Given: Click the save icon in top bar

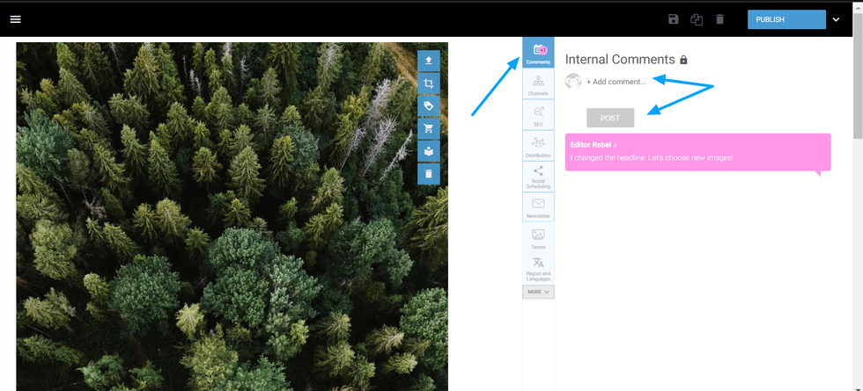Looking at the screenshot, I should click(x=674, y=19).
